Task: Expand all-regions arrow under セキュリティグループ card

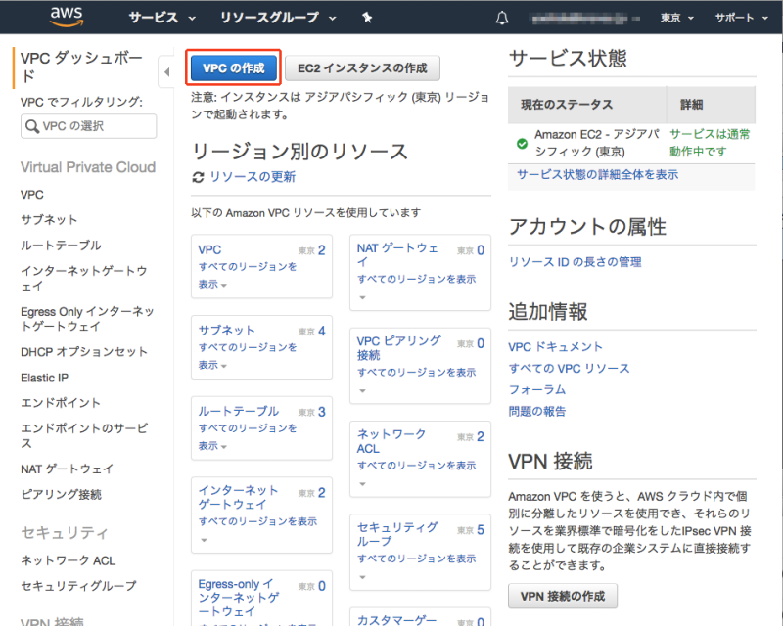Action: point(363,577)
